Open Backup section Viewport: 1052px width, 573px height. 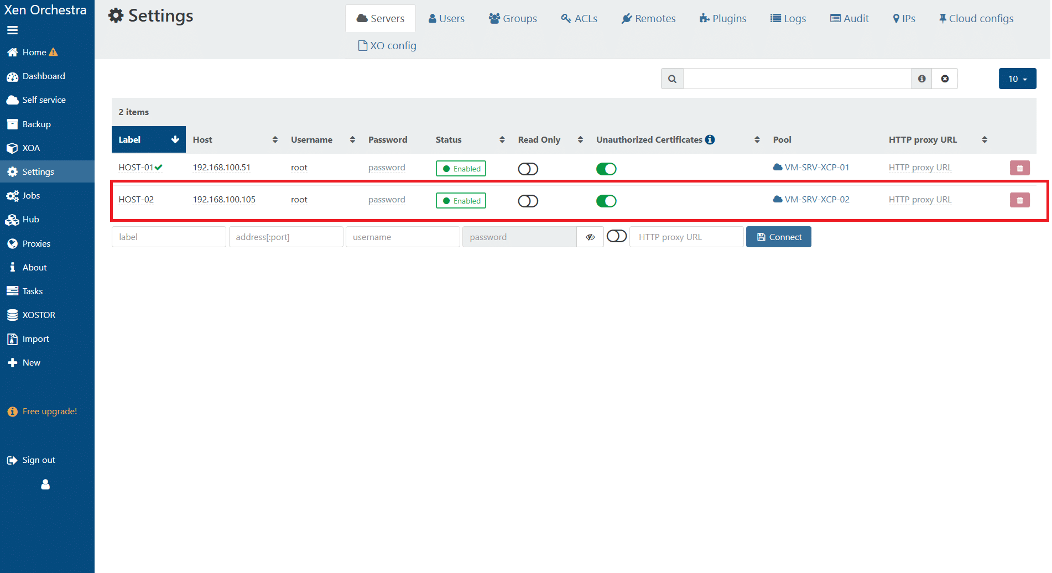[x=29, y=124]
